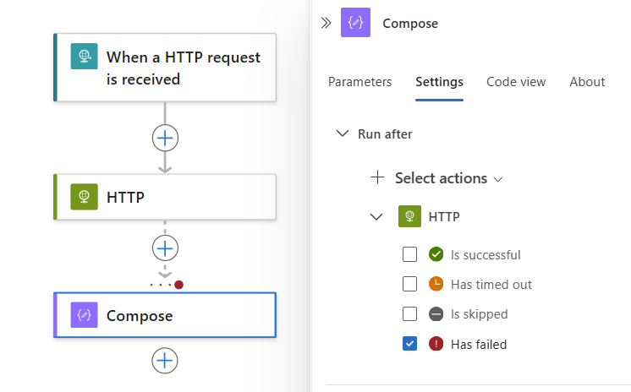Add a step below the trigger

165,137
